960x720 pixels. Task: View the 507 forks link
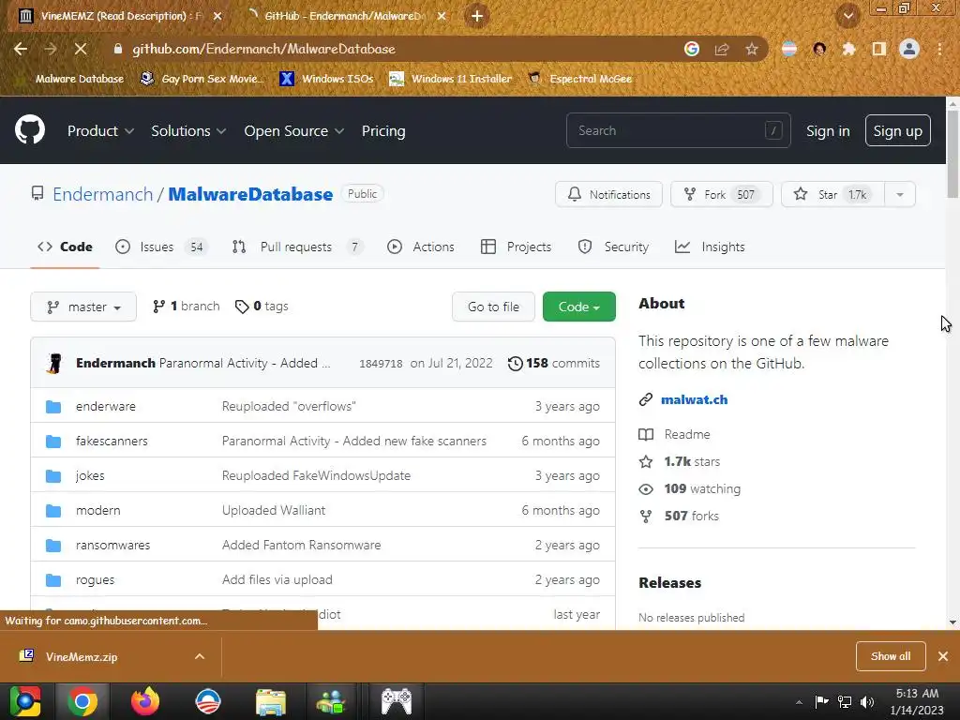coord(680,517)
